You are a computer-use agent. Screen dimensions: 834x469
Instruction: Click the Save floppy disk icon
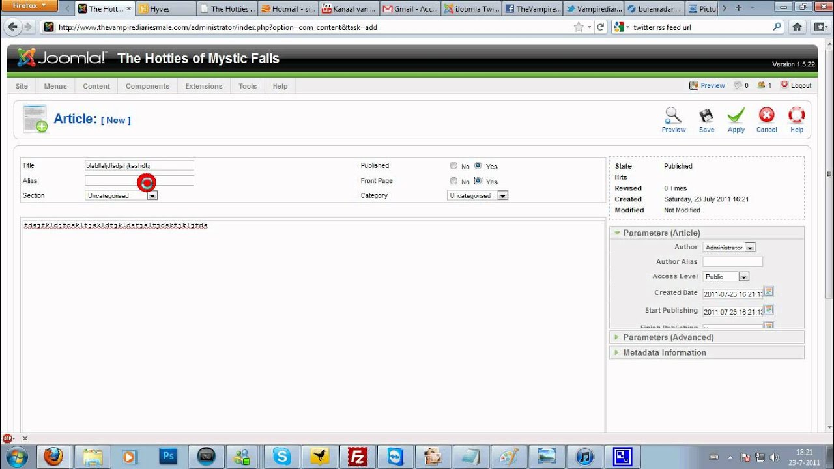pos(706,116)
